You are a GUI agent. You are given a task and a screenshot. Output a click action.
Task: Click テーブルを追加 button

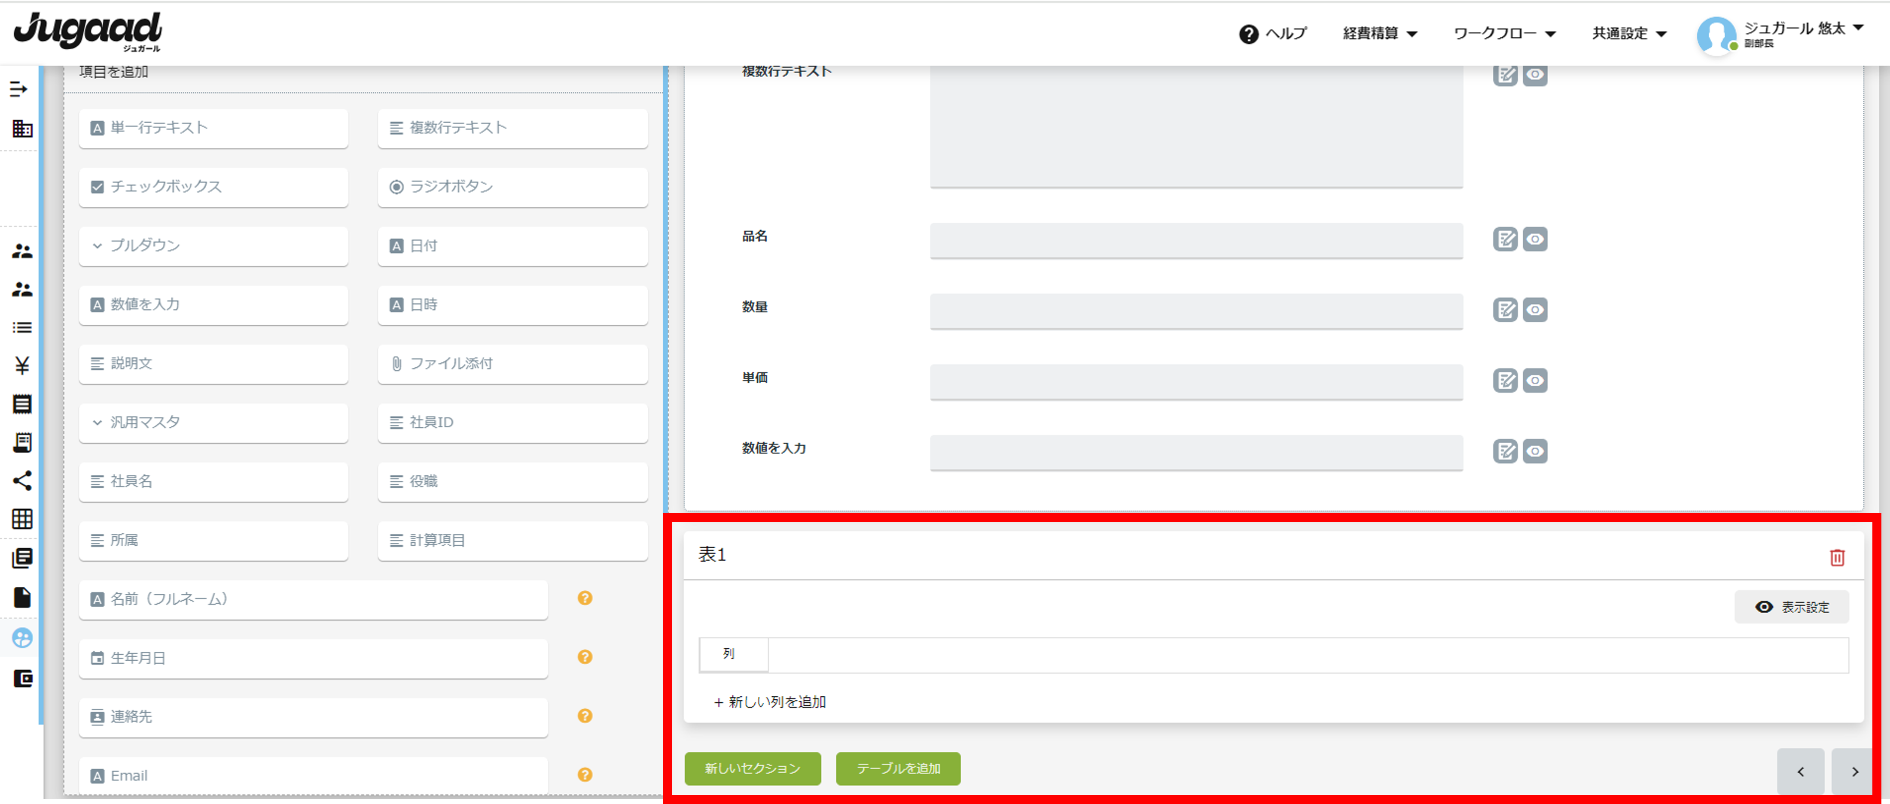click(x=898, y=768)
